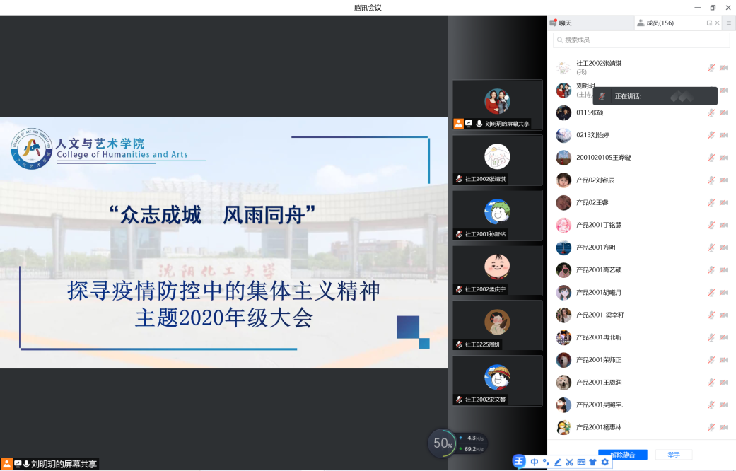This screenshot has height=471, width=736.
Task: Open the IME toolbar gear settings
Action: 604,463
